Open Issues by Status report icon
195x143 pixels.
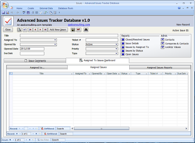click(x=123, y=50)
